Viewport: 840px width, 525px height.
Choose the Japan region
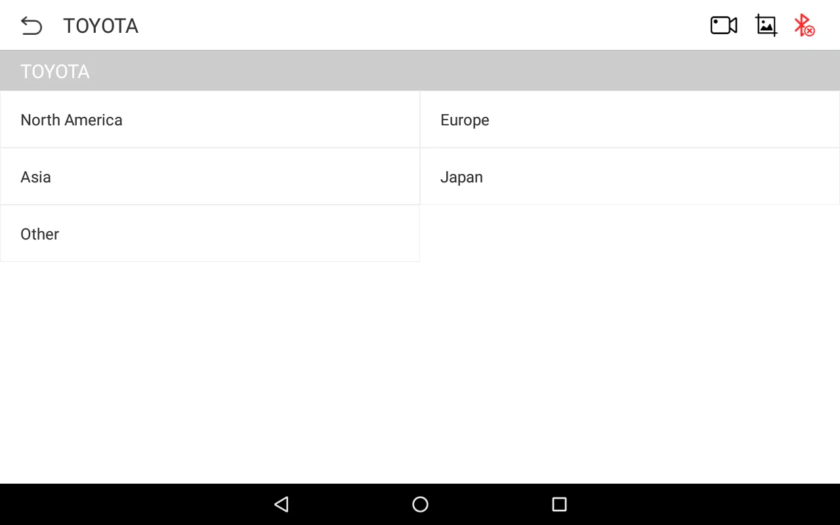click(x=630, y=177)
